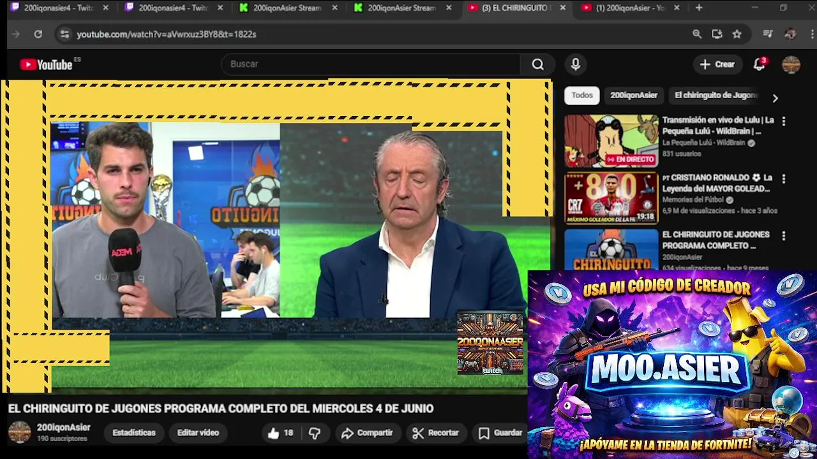The height and width of the screenshot is (459, 817).
Task: Focus the Buscar search field
Action: point(371,64)
